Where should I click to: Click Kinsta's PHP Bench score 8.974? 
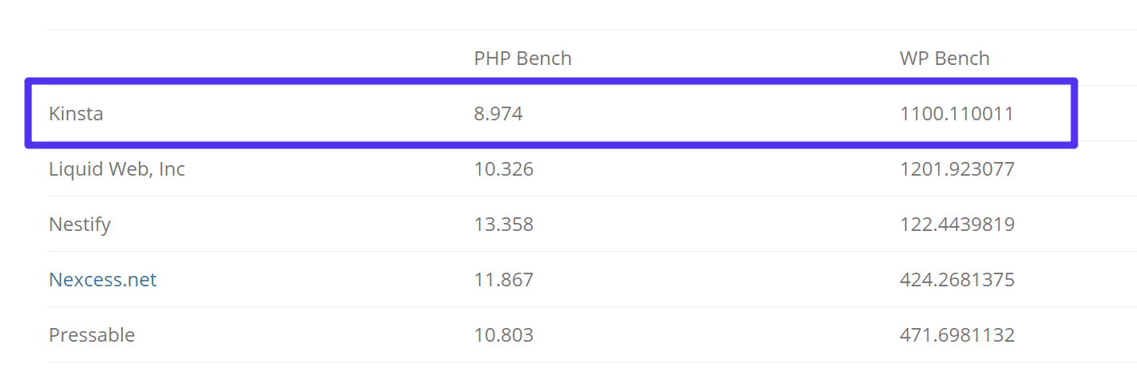[498, 114]
